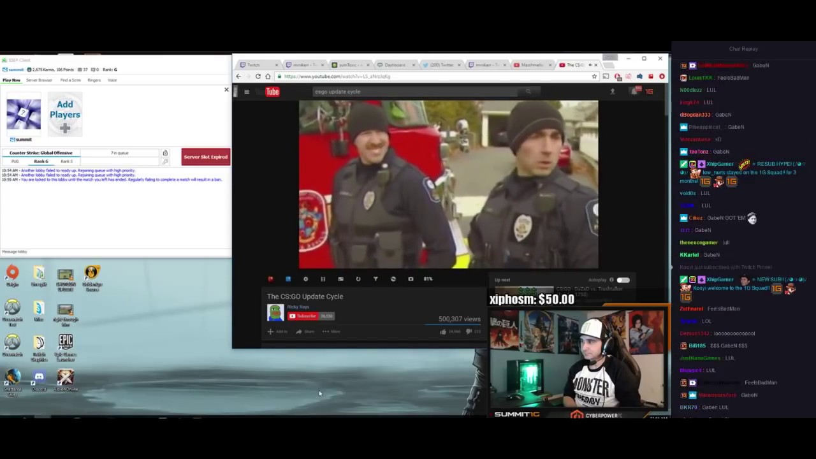Click the Cast icon in browser toolbar

click(x=606, y=76)
